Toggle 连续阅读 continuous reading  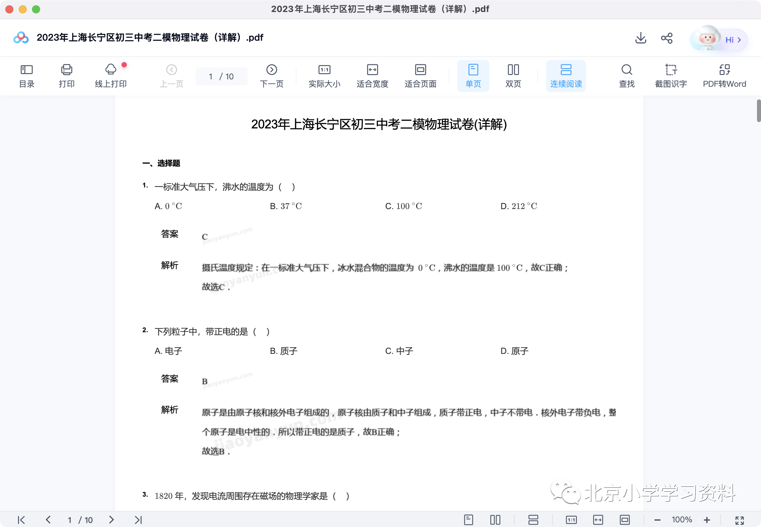[566, 76]
